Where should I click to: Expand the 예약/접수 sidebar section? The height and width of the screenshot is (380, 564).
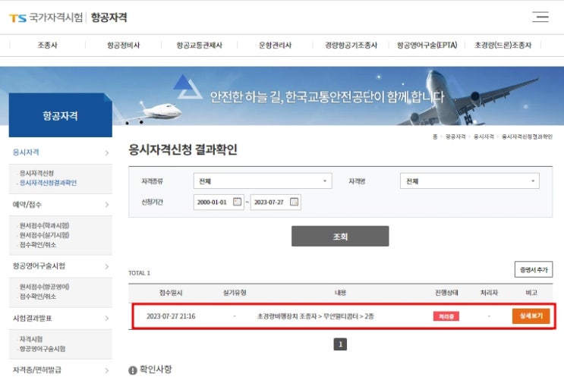click(61, 205)
